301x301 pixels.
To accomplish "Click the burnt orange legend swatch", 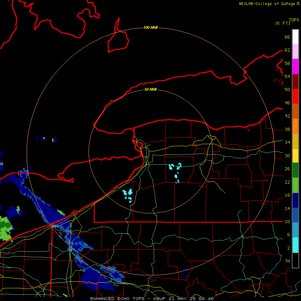I will (295, 111).
